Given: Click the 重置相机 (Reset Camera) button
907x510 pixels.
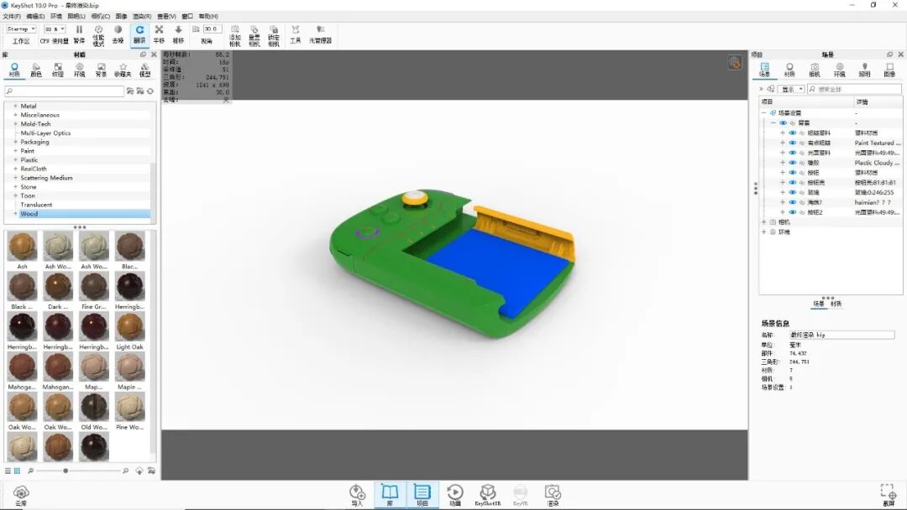Looking at the screenshot, I should coord(255,32).
